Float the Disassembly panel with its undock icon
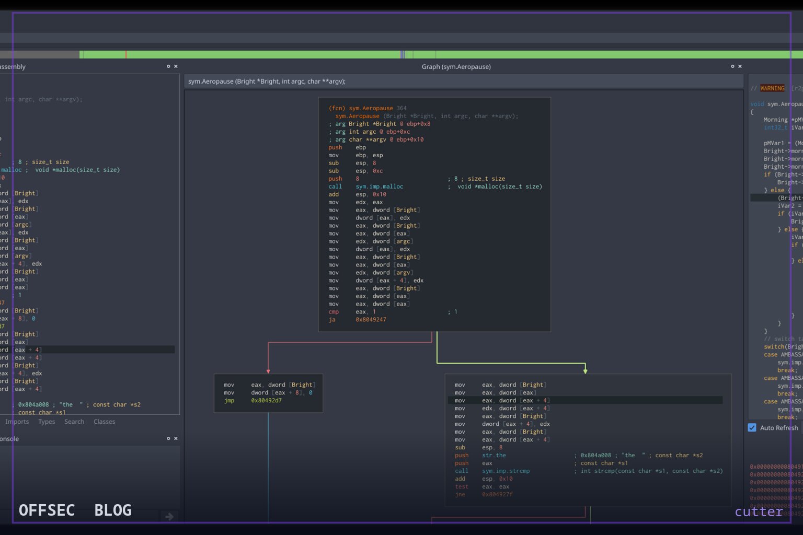803x535 pixels. pyautogui.click(x=168, y=66)
